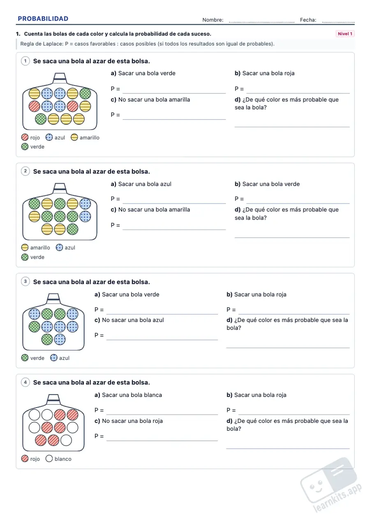The width and height of the screenshot is (370, 522).
Task: Click the bag illustration in exercise 1
Action: click(x=60, y=101)
